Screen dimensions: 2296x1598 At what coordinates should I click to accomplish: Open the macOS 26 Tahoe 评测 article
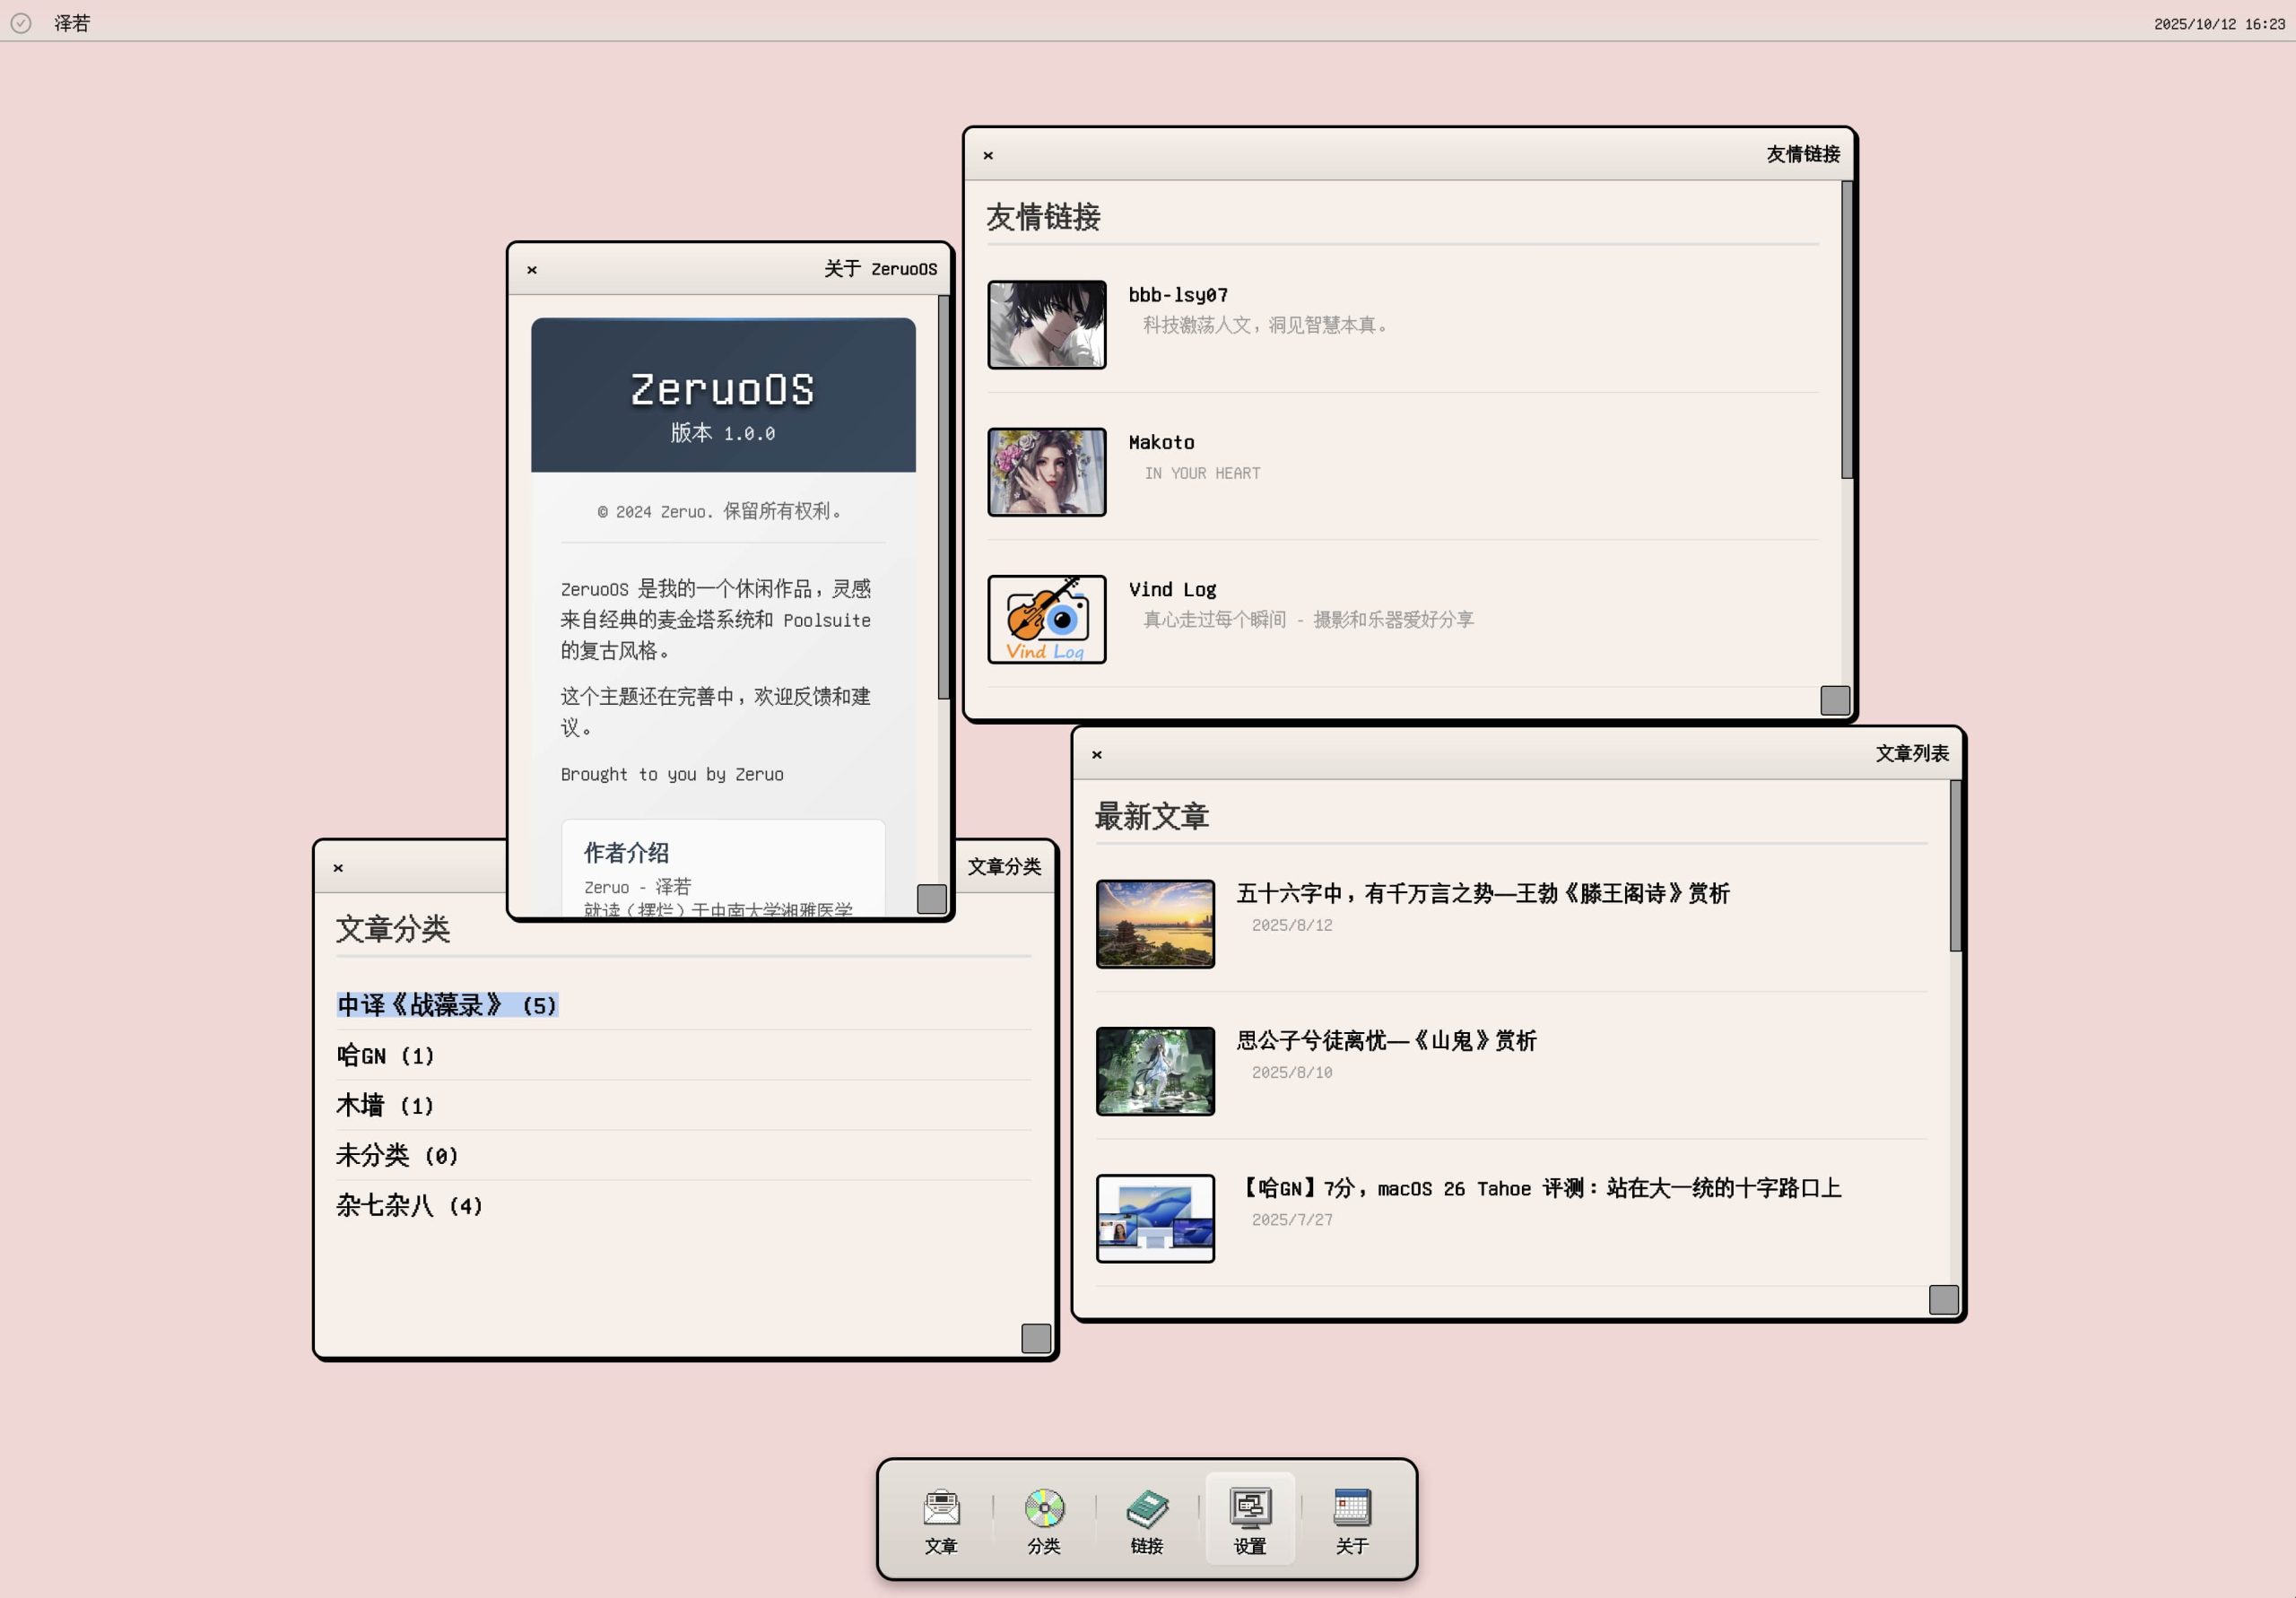point(1541,1188)
